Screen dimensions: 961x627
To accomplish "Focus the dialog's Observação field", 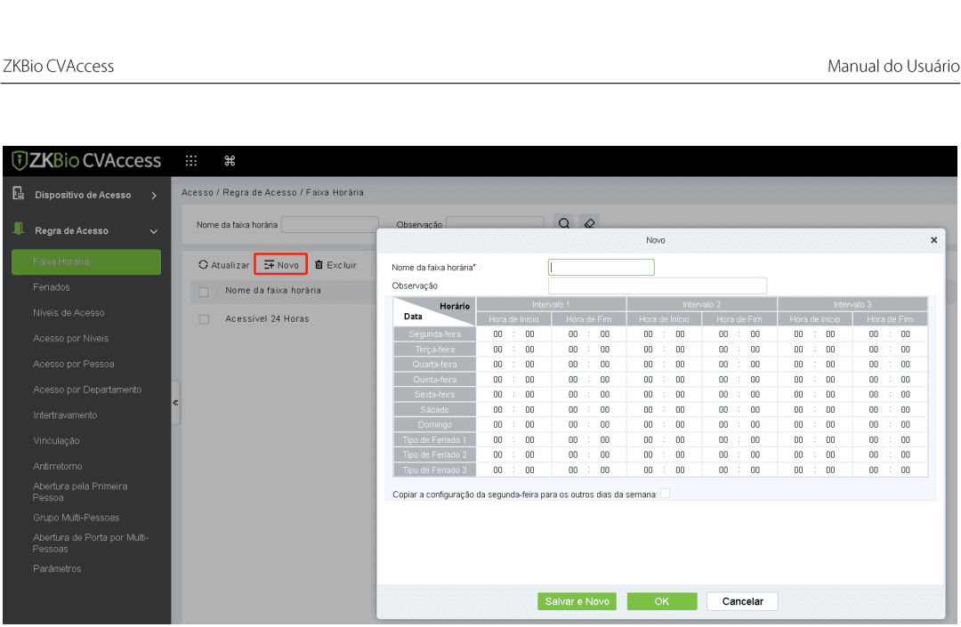I will tap(657, 286).
